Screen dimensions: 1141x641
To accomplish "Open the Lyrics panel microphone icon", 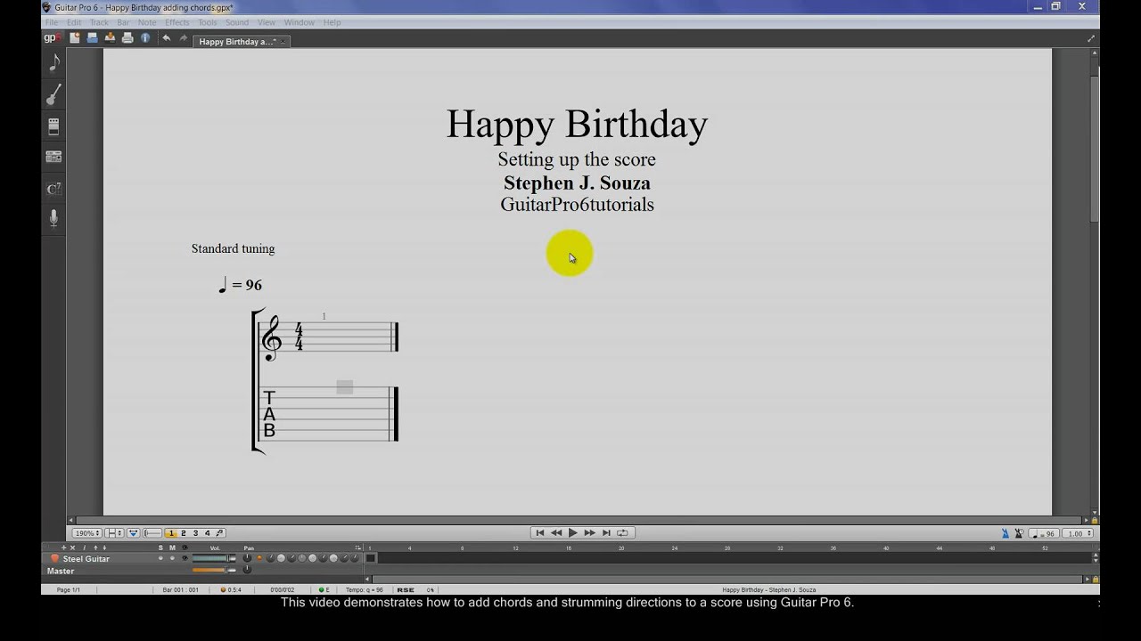I will click(53, 218).
